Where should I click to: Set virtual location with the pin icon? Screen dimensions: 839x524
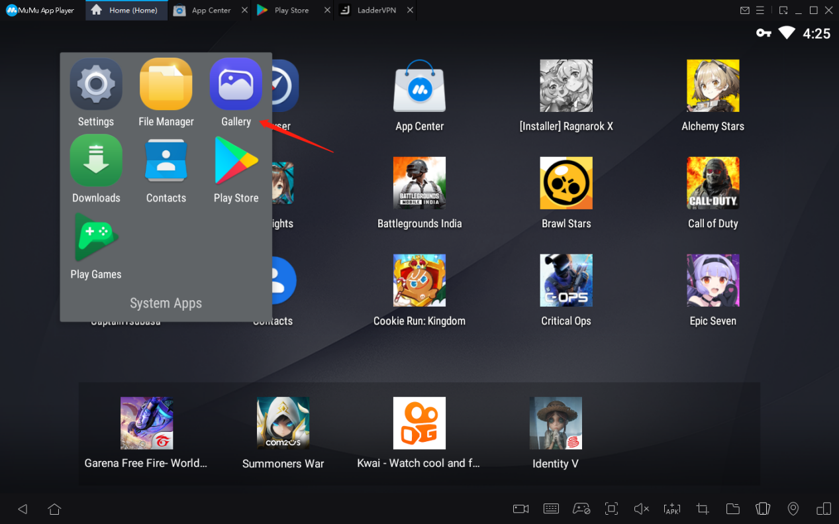coord(793,509)
